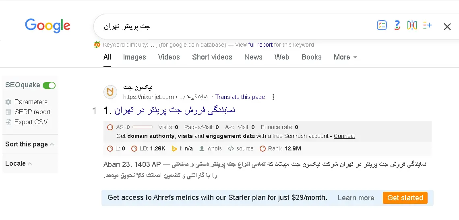Screen dimensions: 459x220
Task: Click the checklist extension icon in search bar
Action: click(x=382, y=25)
